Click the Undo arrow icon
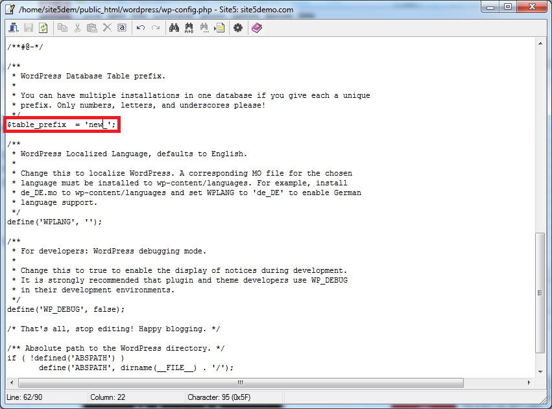This screenshot has width=552, height=409. 141,28
